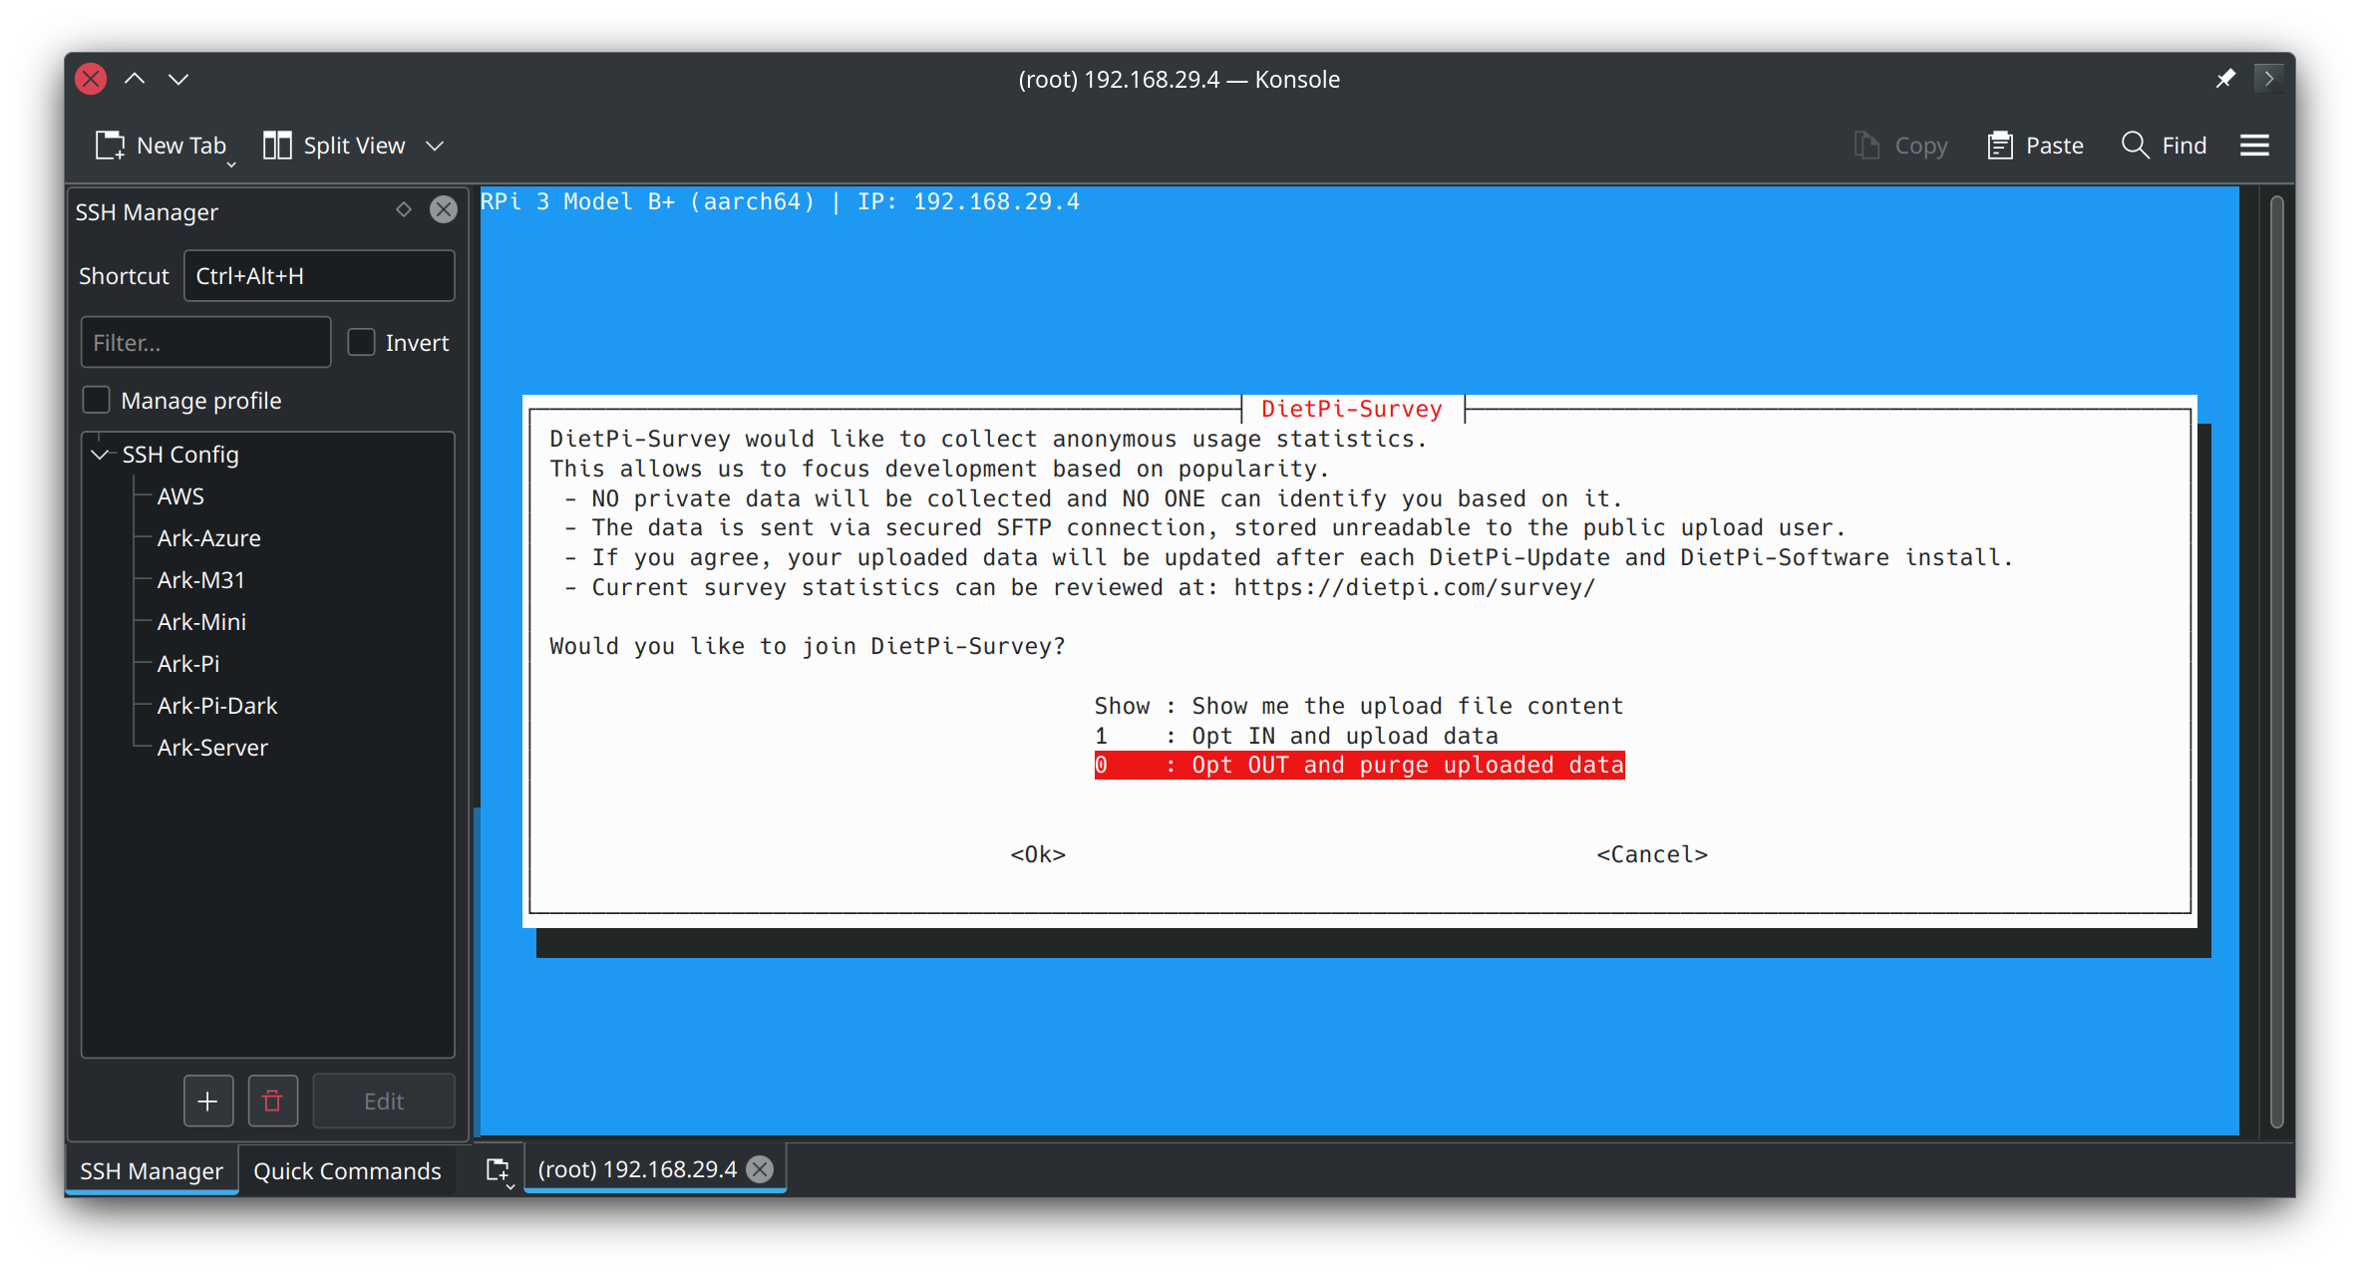Open the Find search icon
The height and width of the screenshot is (1274, 2360).
coord(2135,146)
